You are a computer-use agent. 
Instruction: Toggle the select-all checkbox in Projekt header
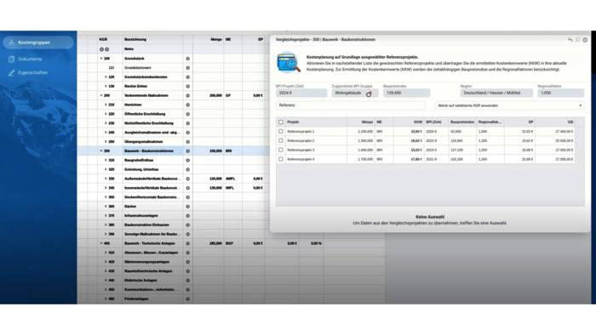(281, 122)
